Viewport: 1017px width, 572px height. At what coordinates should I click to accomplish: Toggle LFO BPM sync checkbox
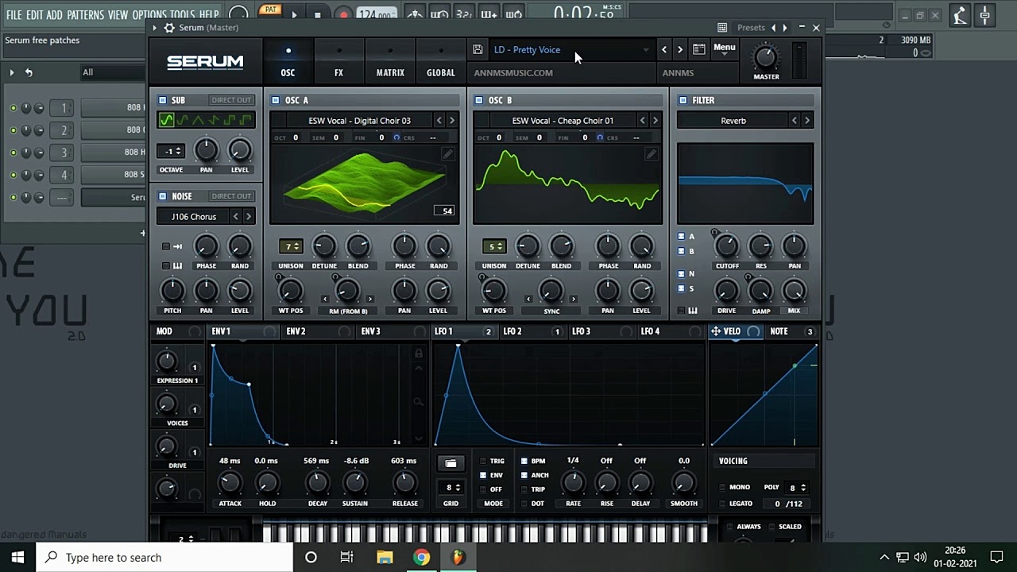[x=524, y=461]
